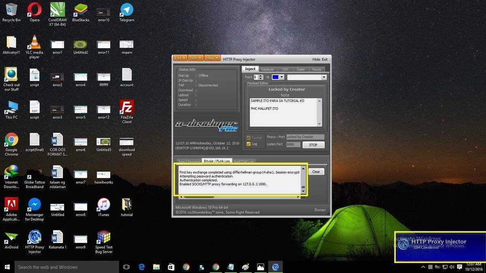486x273 pixels.
Task: Click the blue HL color swatch
Action: click(275, 77)
